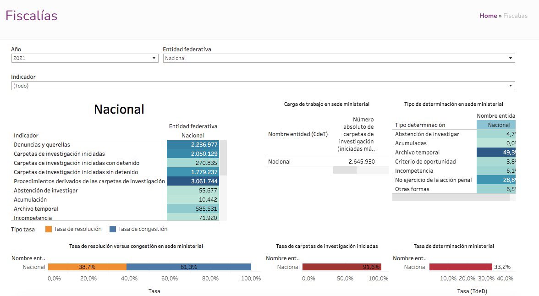Select cell 1.779.237 sin detenido
This screenshot has height=296, width=539.
pos(193,172)
